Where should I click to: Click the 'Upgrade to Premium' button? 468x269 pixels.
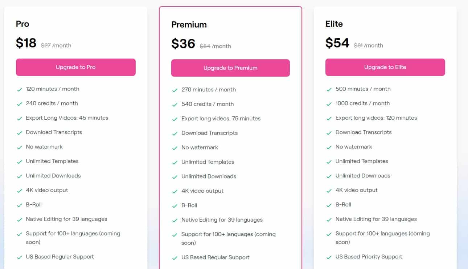pyautogui.click(x=230, y=68)
